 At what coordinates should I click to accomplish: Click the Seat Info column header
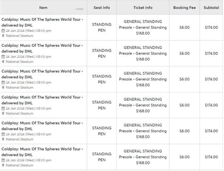point(102,8)
